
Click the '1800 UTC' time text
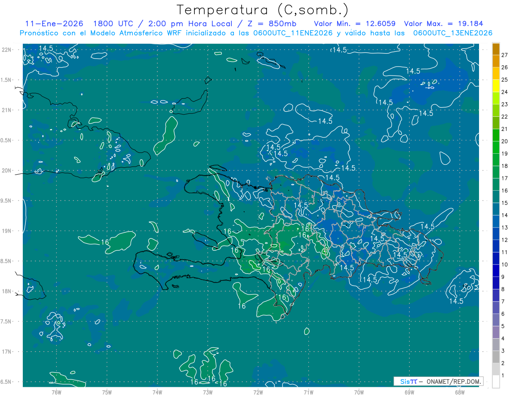click(113, 24)
